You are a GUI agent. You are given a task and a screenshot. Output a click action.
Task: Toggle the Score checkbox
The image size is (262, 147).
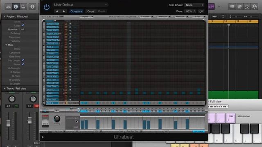click(23, 64)
